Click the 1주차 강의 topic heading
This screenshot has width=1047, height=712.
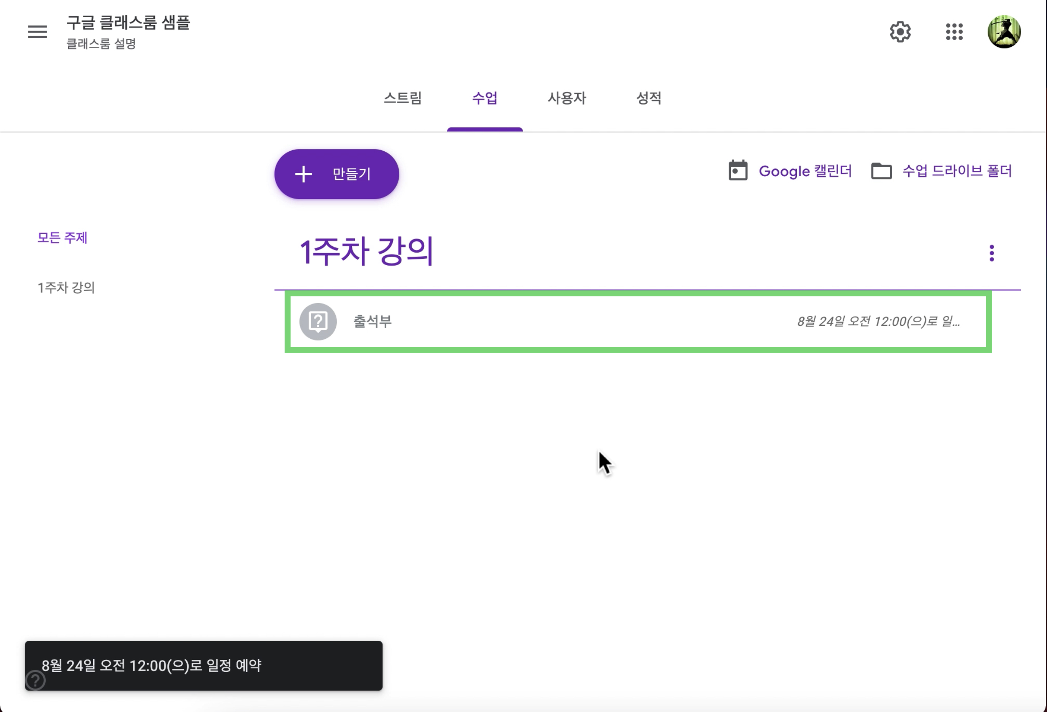point(366,251)
